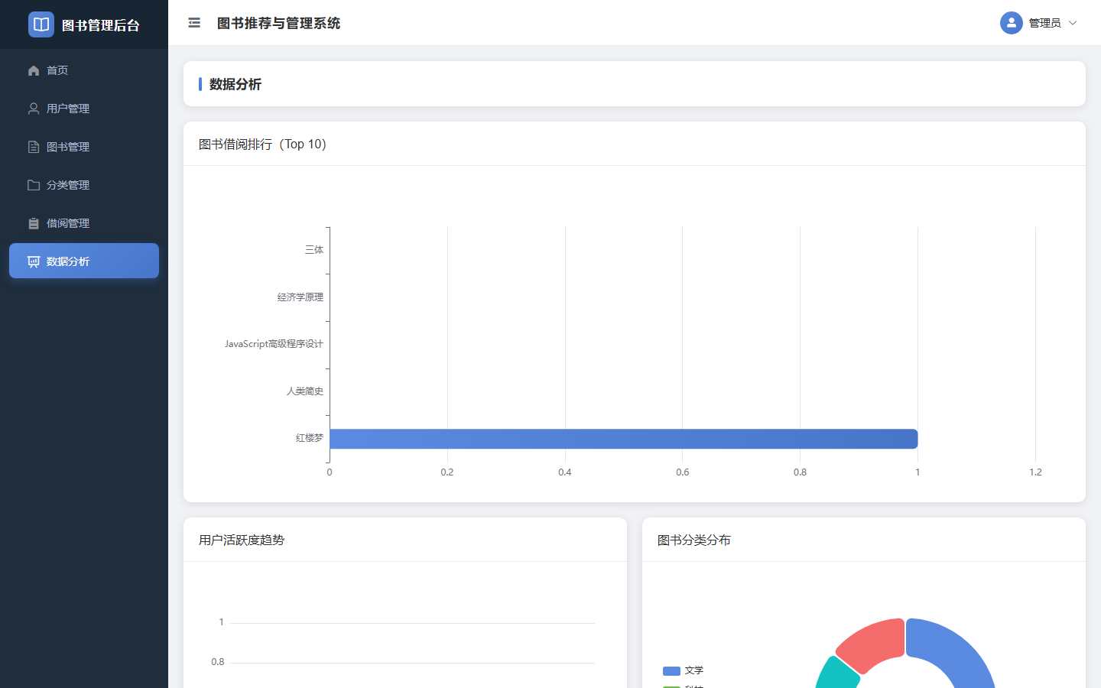This screenshot has height=688, width=1101.
Task: Select the active 数据分析 menu item
Action: point(84,261)
